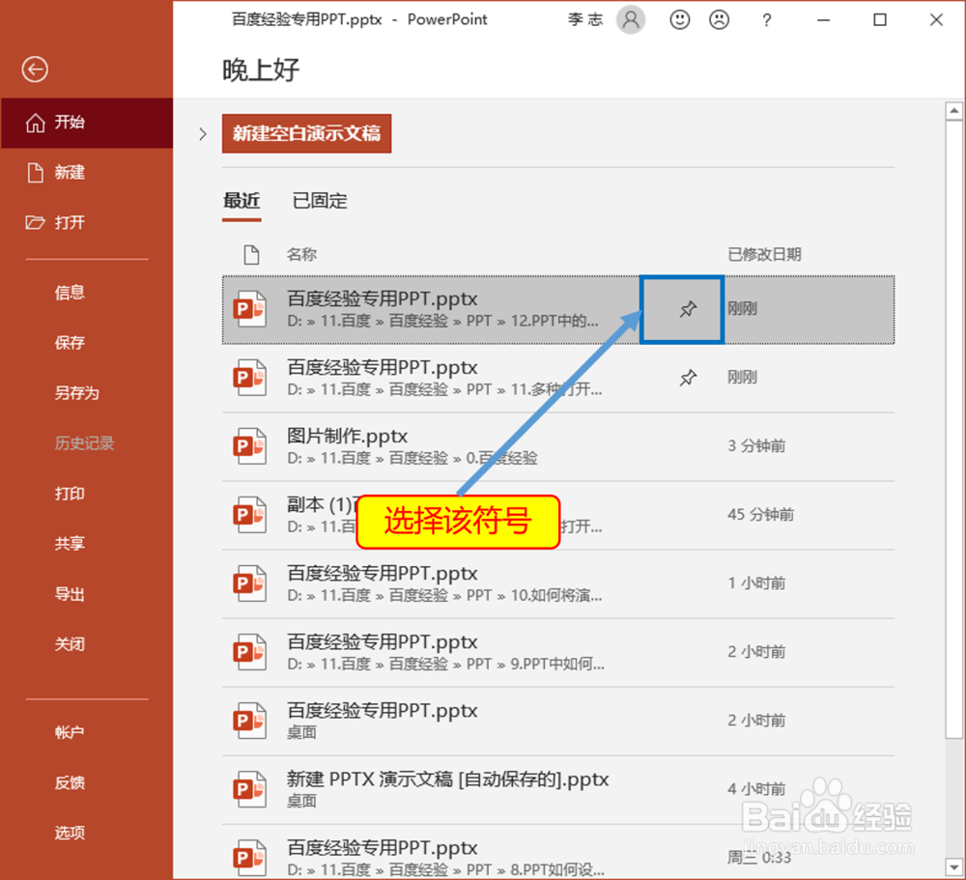
Task: Select the 最近 tab
Action: tap(241, 200)
